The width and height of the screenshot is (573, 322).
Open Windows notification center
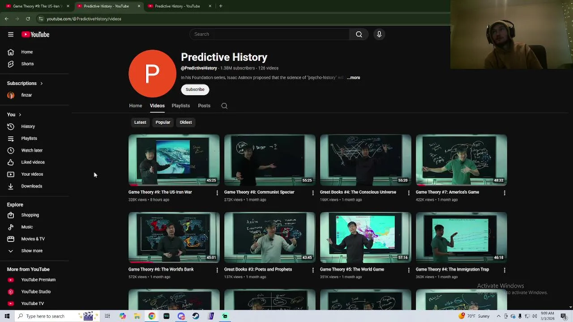click(x=564, y=316)
